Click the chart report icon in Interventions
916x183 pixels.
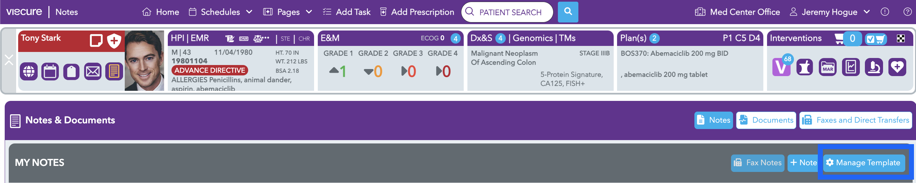pyautogui.click(x=850, y=67)
